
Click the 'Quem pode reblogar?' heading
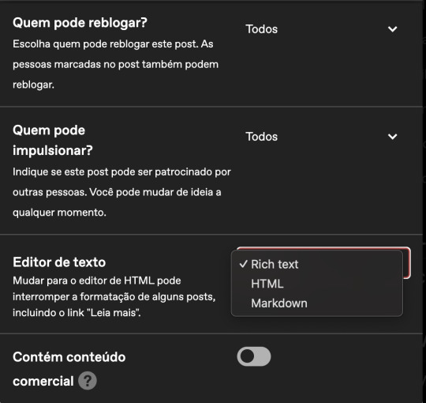tap(80, 23)
